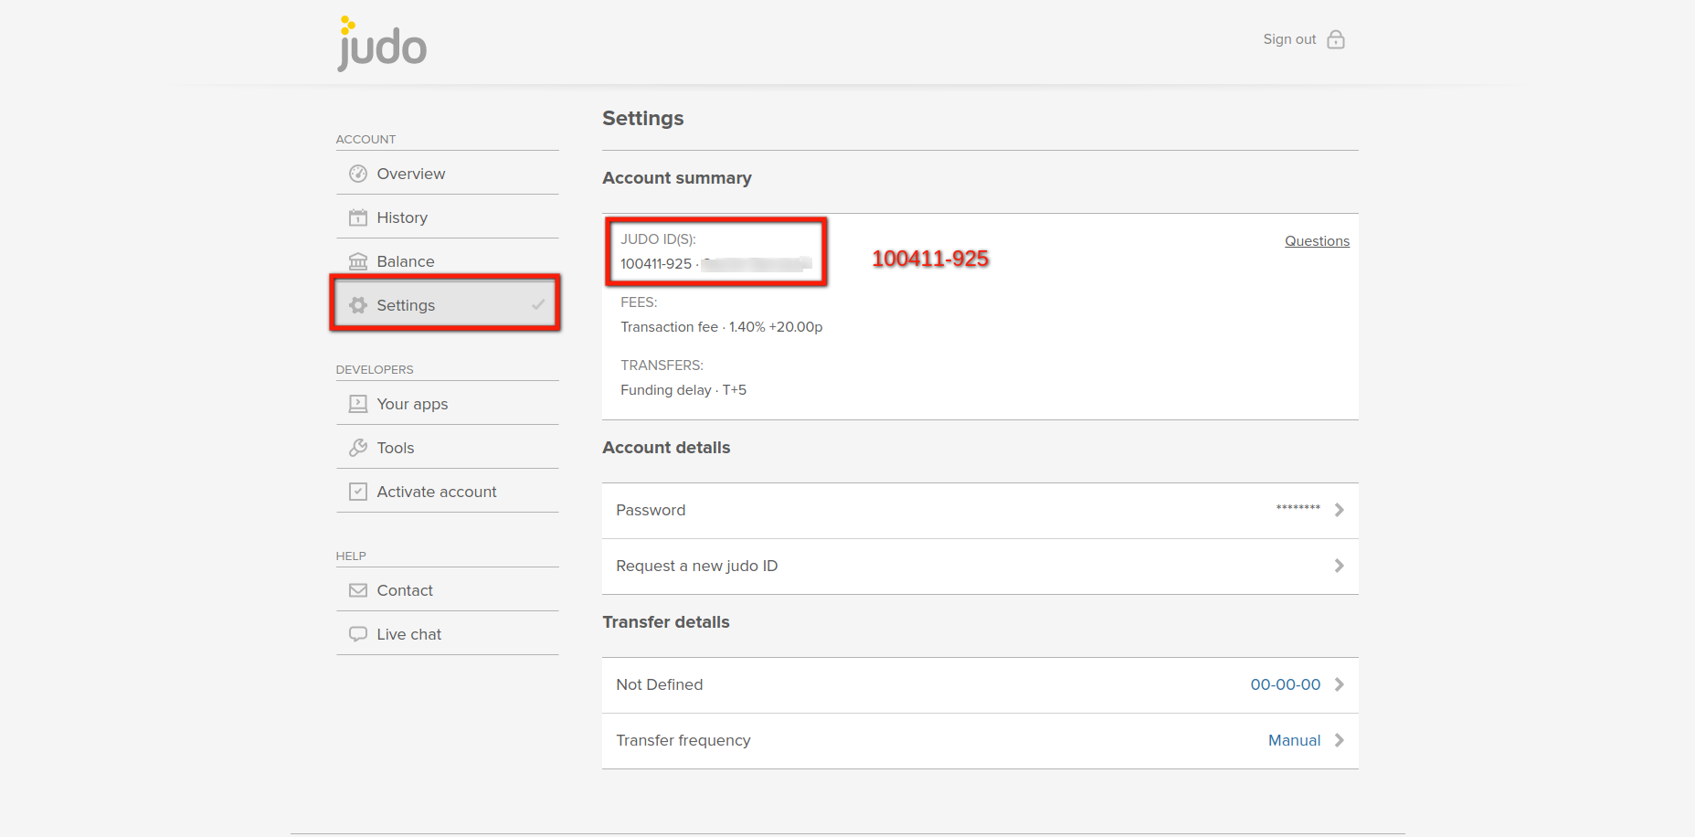Expand the Password row chevron
Image resolution: width=1695 pixels, height=837 pixels.
(1340, 510)
